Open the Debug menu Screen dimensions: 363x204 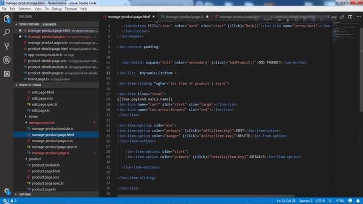click(57, 9)
